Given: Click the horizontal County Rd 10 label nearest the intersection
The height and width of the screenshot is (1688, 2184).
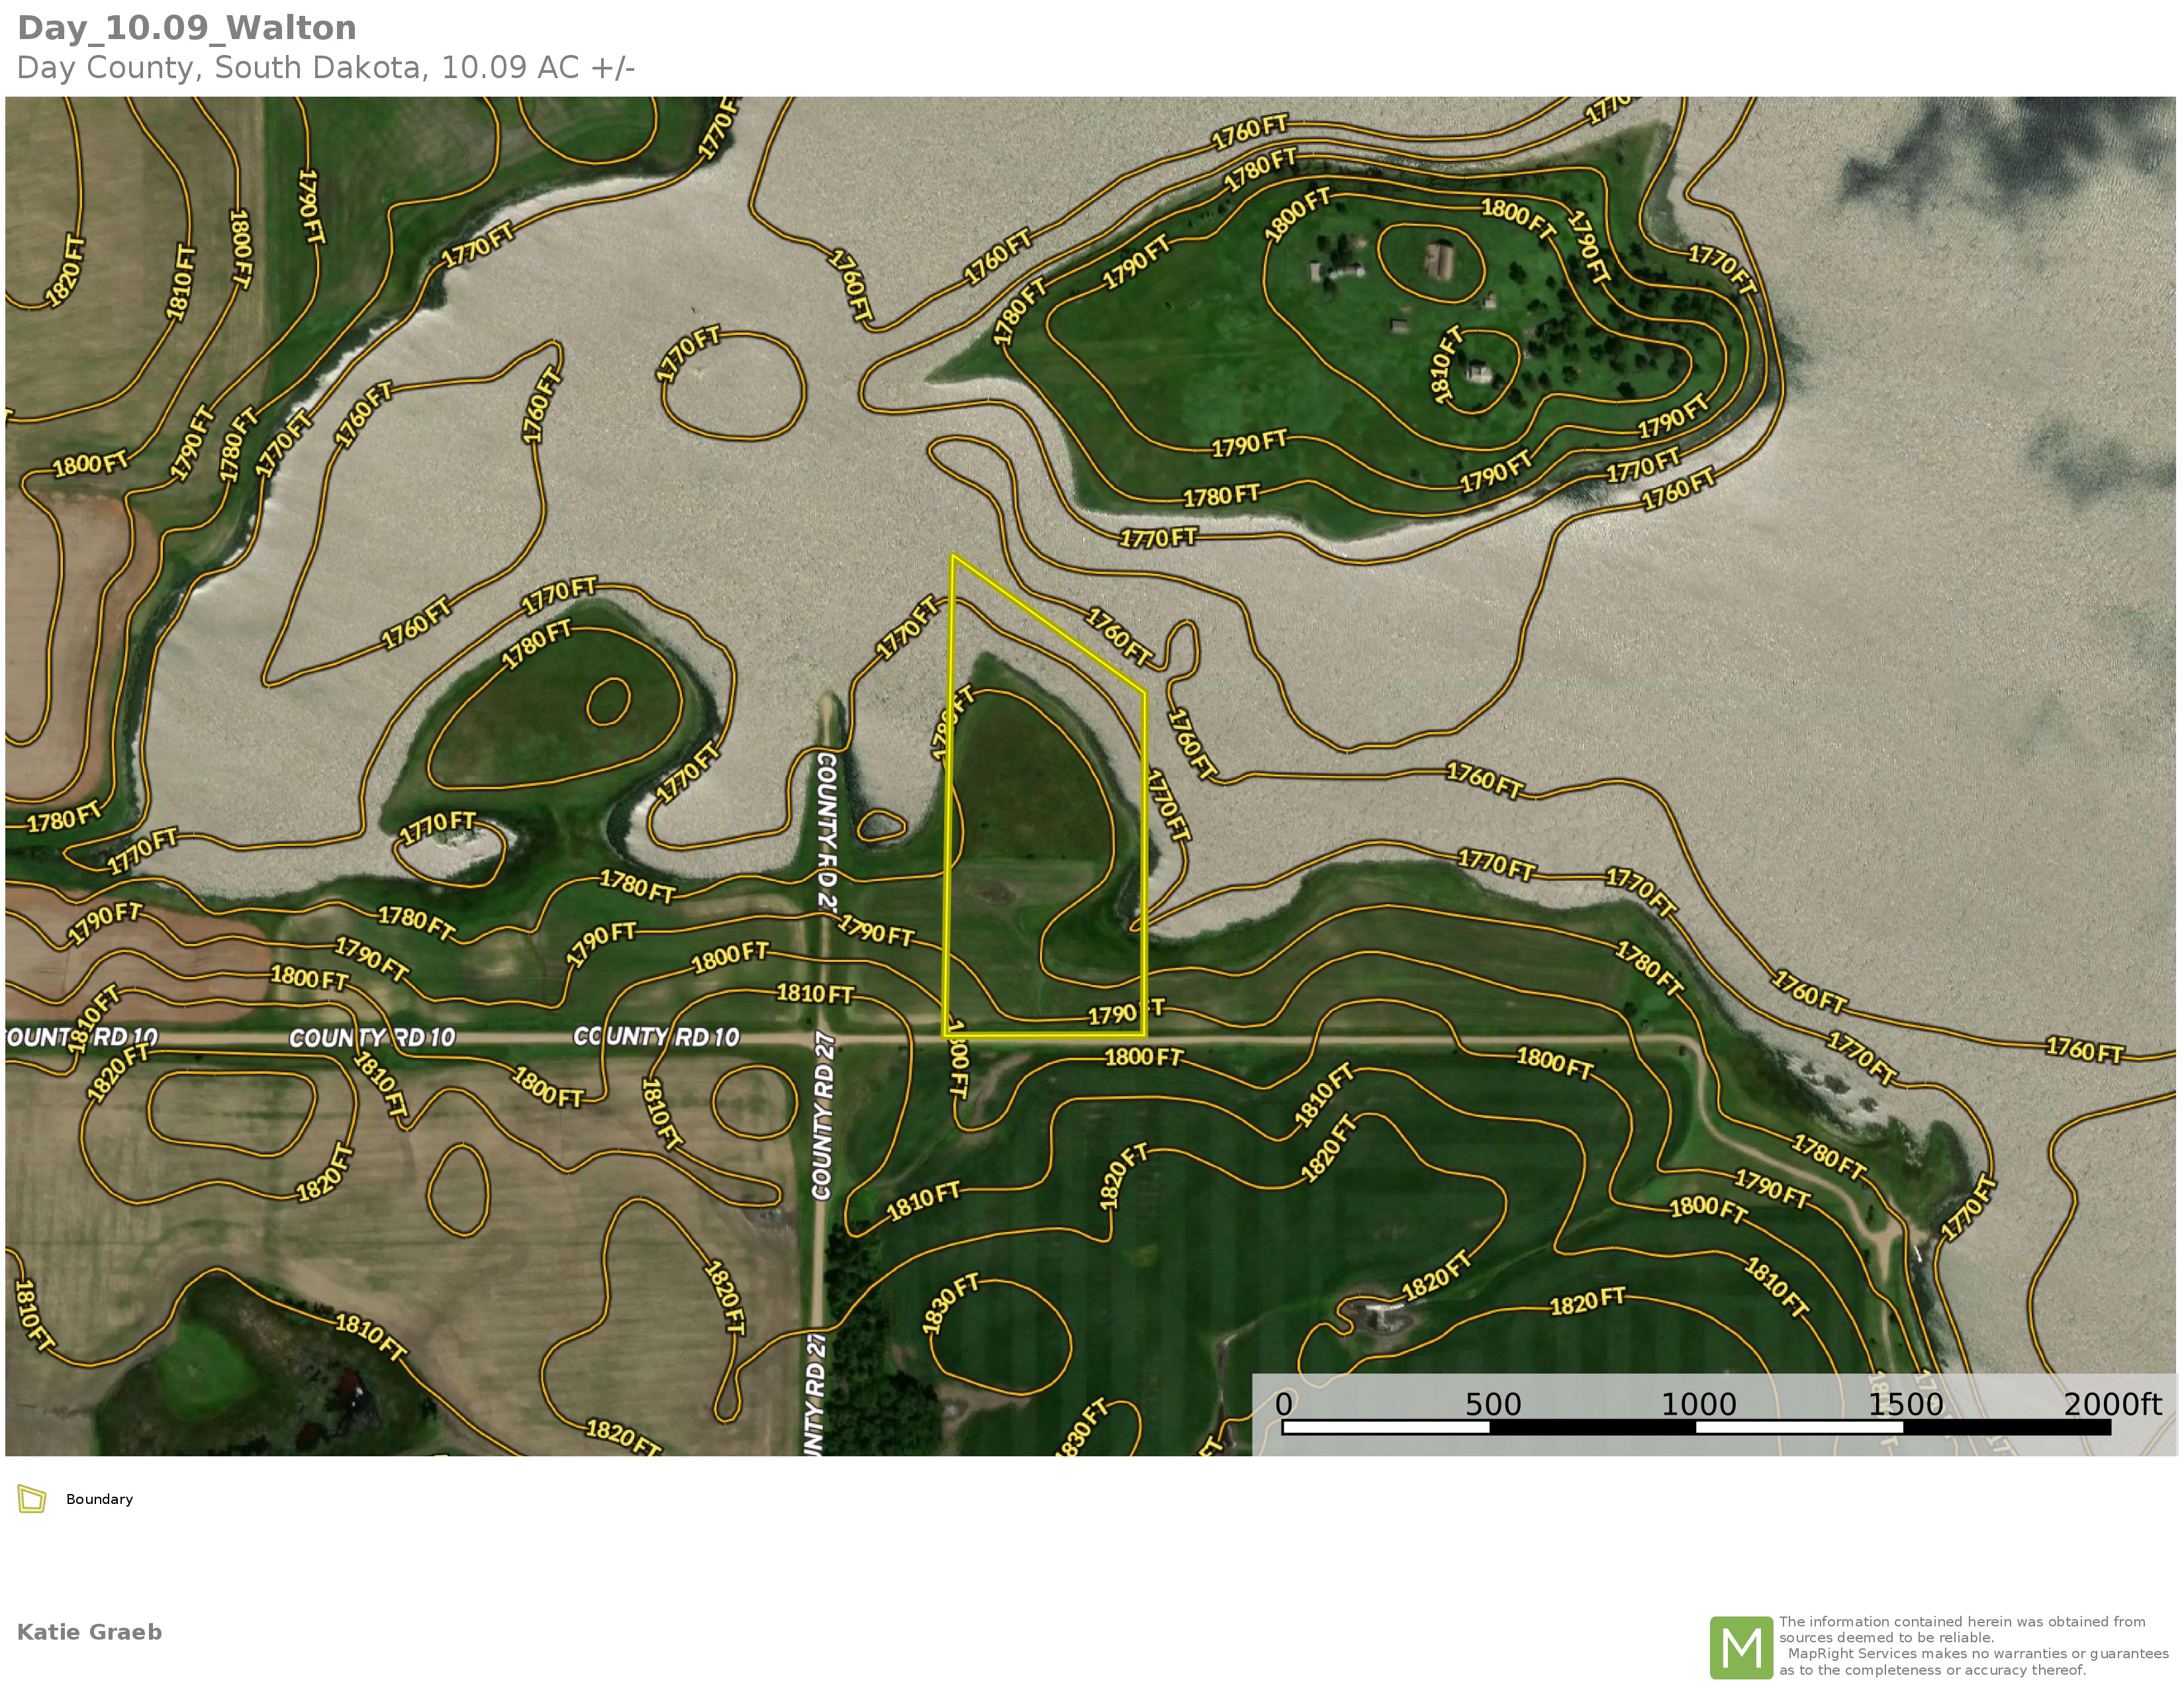Looking at the screenshot, I should pyautogui.click(x=656, y=1036).
